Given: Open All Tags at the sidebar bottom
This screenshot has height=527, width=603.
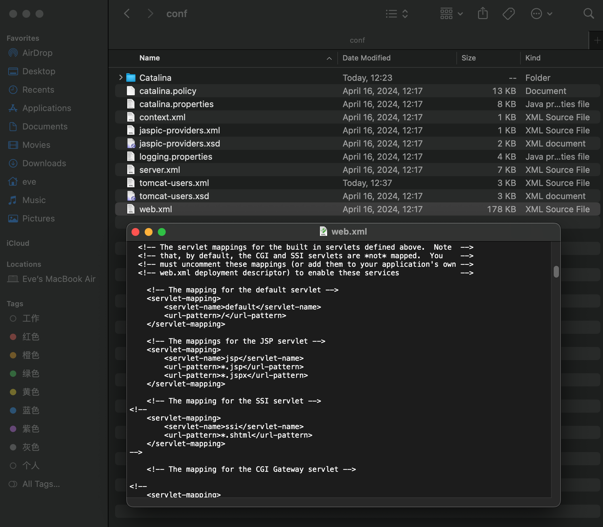Looking at the screenshot, I should [41, 484].
